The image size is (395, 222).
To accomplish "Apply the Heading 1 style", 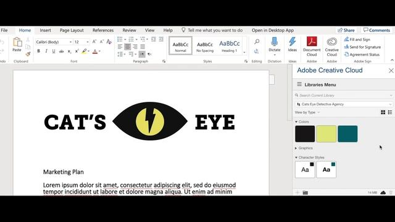I will coord(229,46).
